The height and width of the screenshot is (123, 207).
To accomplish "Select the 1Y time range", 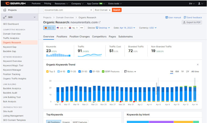I will pos(182,72).
